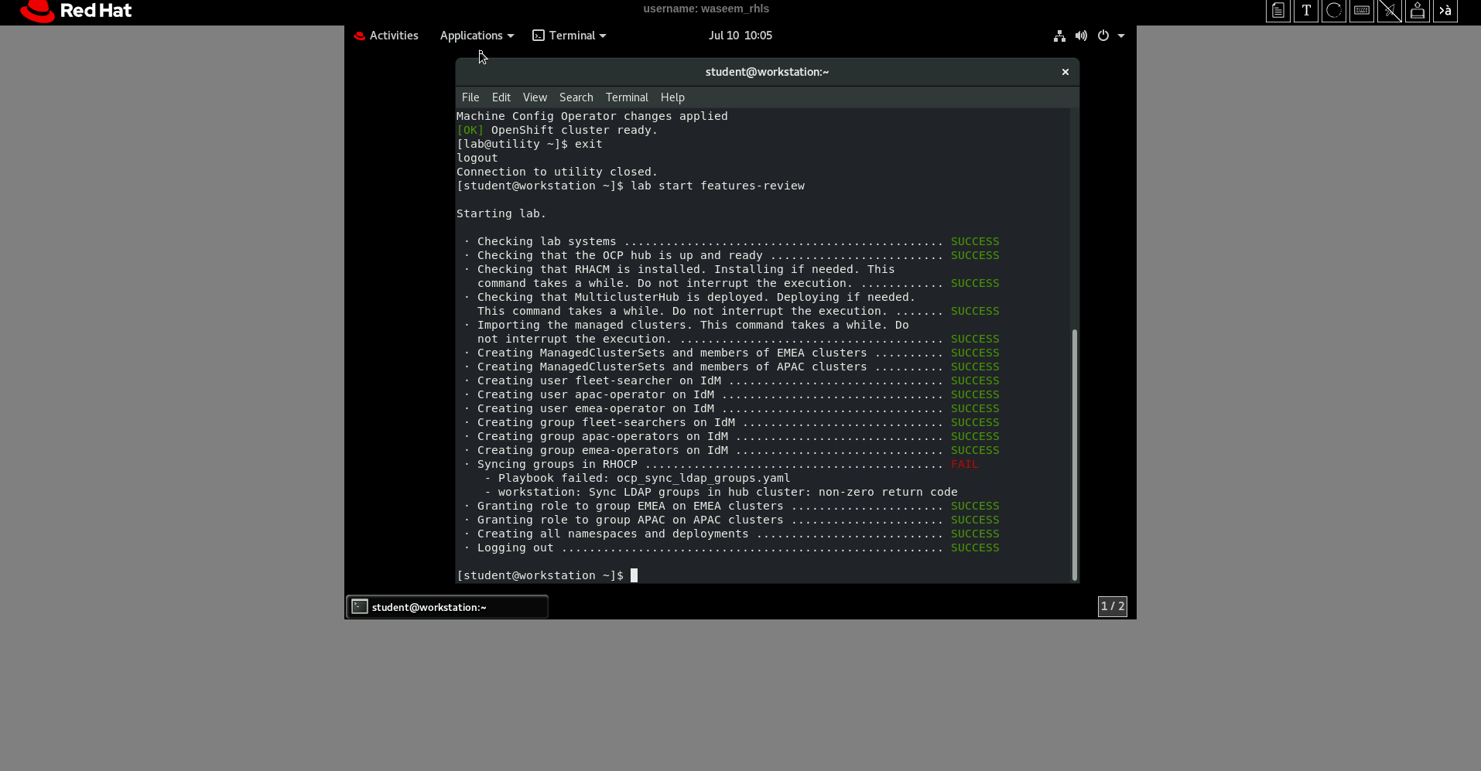This screenshot has height=771, width=1481.
Task: Click the 1 / 2 workspace switcher
Action: pos(1113,606)
